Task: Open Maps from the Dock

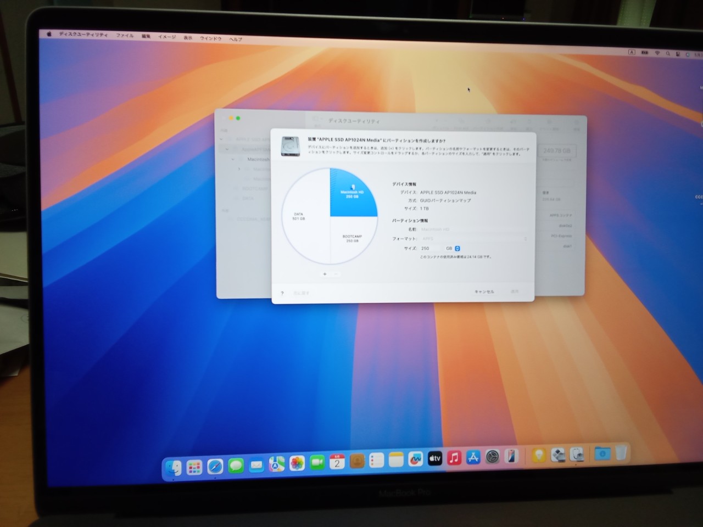Action: 277,464
